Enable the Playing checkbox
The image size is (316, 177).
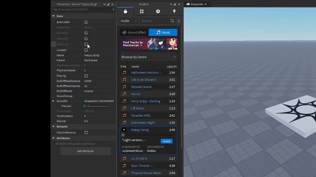86,76
